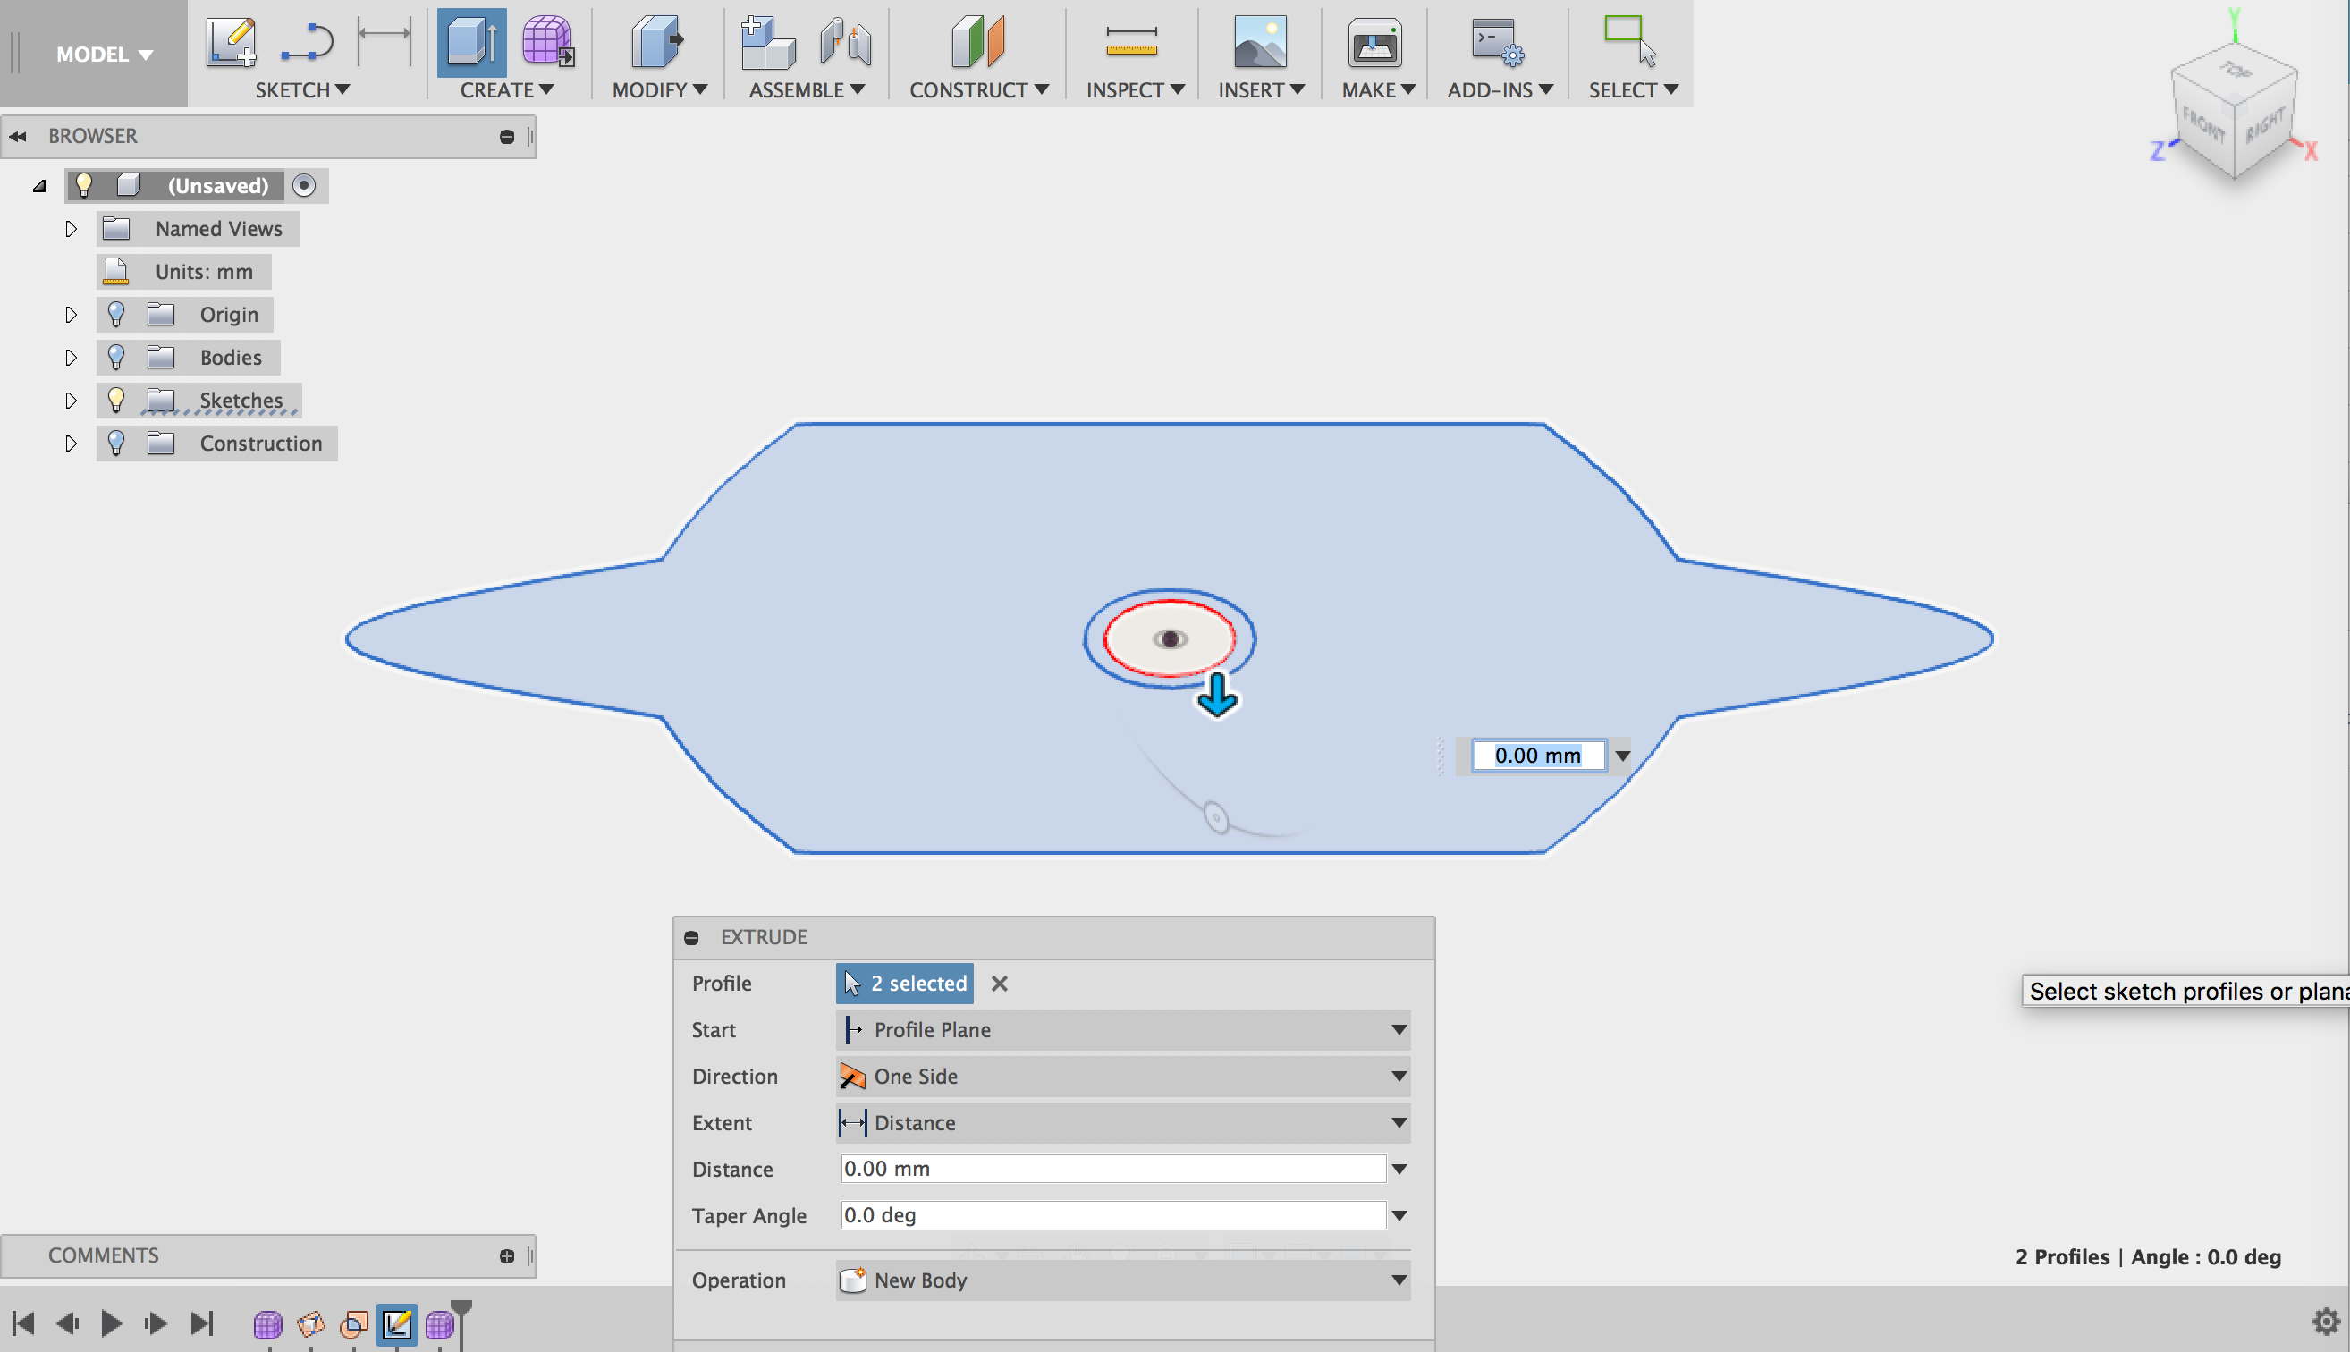
Task: Open display settings gear icon
Action: (2326, 1321)
